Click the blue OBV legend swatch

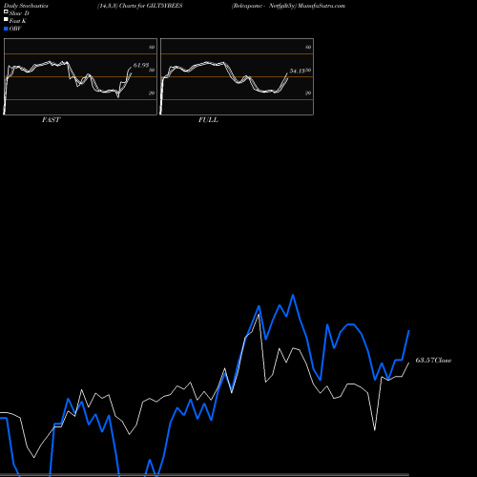point(6,29)
